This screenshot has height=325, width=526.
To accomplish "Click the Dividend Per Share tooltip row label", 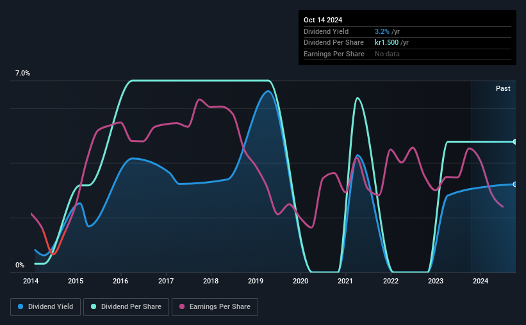I will click(x=333, y=43).
